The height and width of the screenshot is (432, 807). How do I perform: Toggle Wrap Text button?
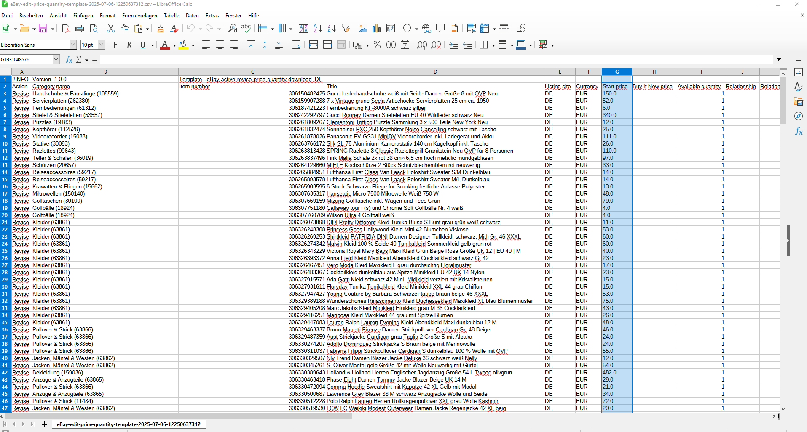tap(296, 45)
